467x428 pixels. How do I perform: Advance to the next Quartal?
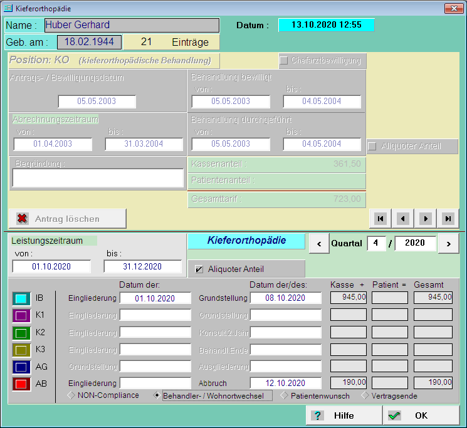coord(448,243)
